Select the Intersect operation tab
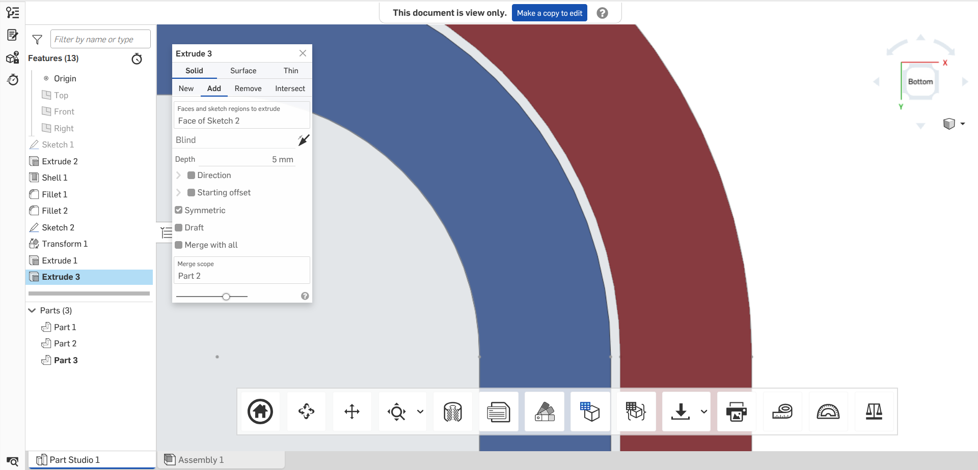The image size is (978, 470). coord(290,89)
